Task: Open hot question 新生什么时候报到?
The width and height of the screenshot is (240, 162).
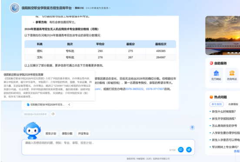Action: 224,112
